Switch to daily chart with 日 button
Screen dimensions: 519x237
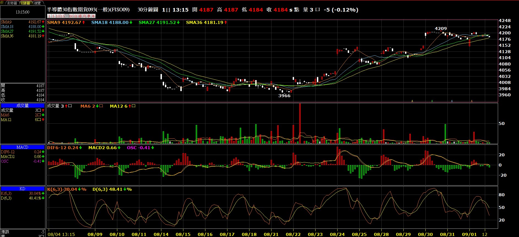(76, 16)
